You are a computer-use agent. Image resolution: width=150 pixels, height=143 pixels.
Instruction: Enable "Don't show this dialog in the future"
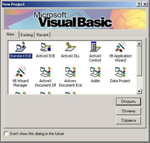coord(6,133)
